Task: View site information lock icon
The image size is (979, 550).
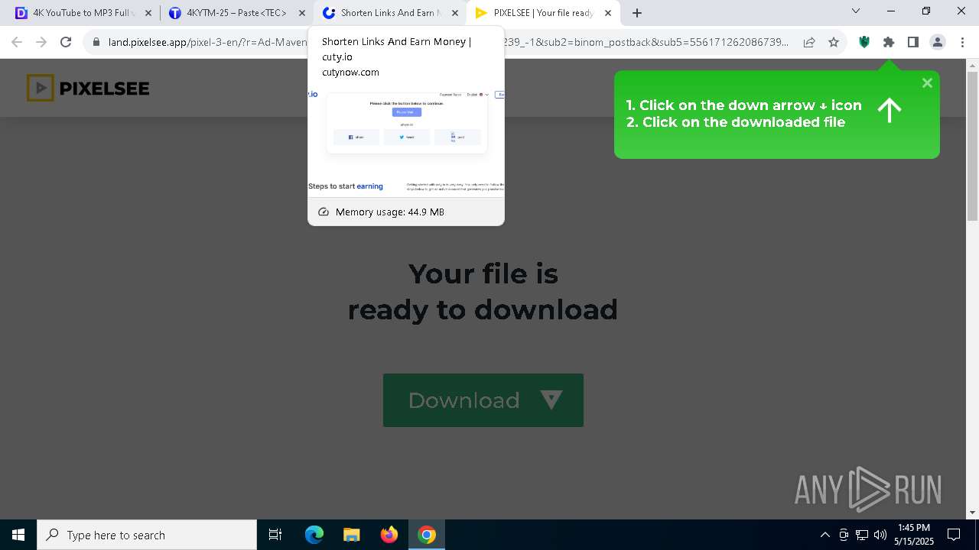Action: [x=96, y=43]
